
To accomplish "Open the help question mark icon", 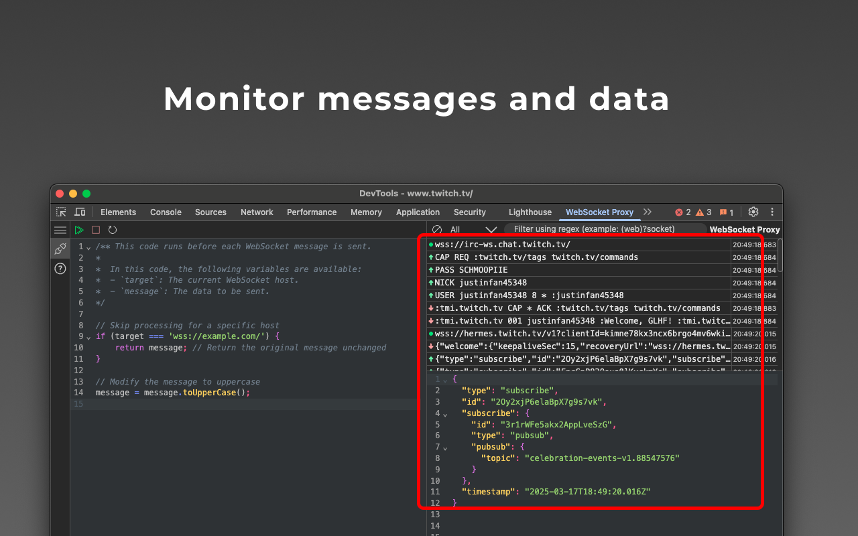I will tap(60, 269).
